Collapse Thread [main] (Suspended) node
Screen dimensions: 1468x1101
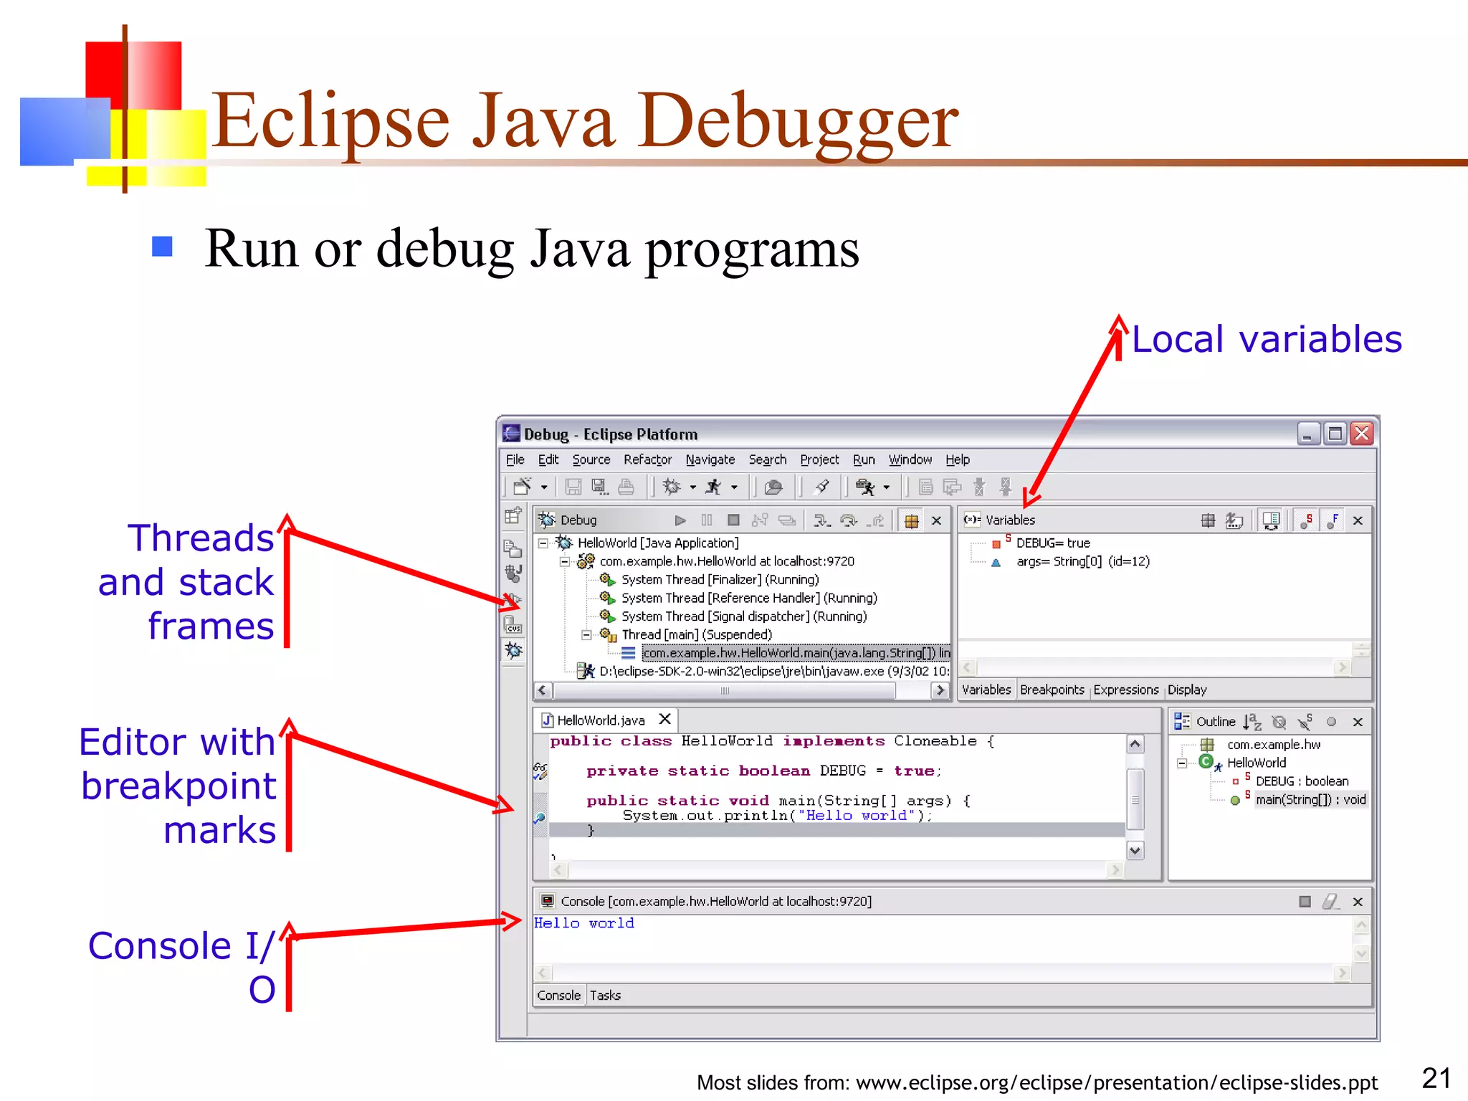click(x=586, y=635)
